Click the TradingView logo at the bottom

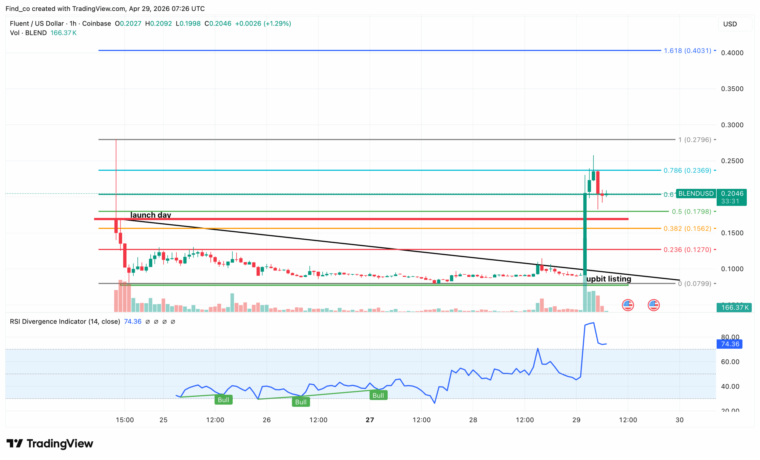(50, 443)
